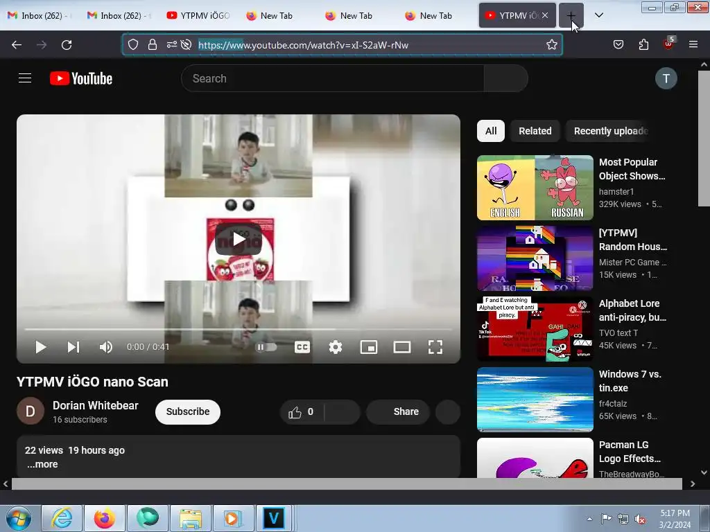Open the player settings gear

tap(335, 347)
